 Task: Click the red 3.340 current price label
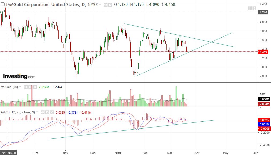263,52
